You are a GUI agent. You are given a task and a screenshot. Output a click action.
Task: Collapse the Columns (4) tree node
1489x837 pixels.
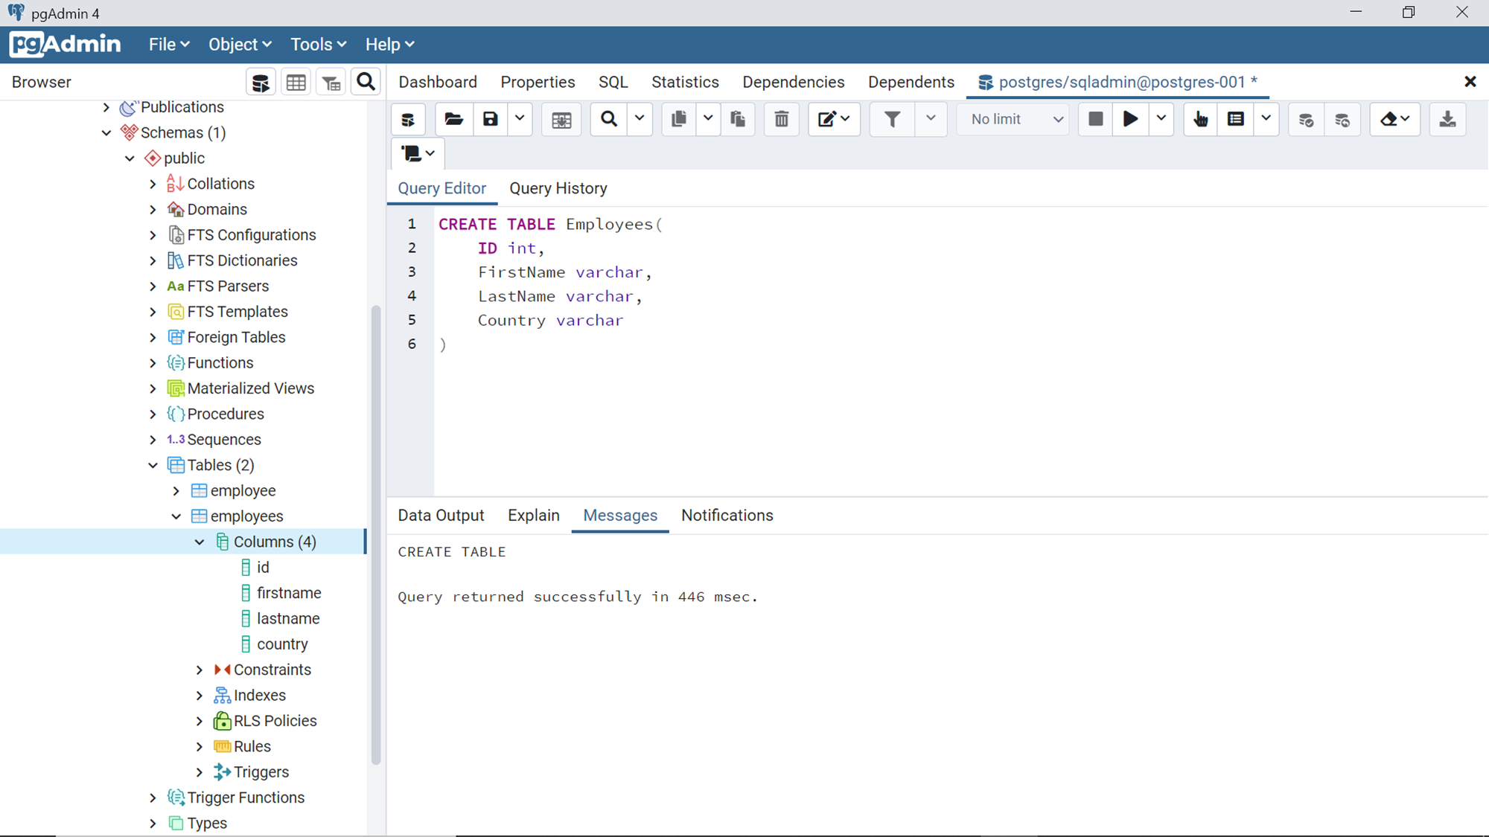(x=200, y=542)
